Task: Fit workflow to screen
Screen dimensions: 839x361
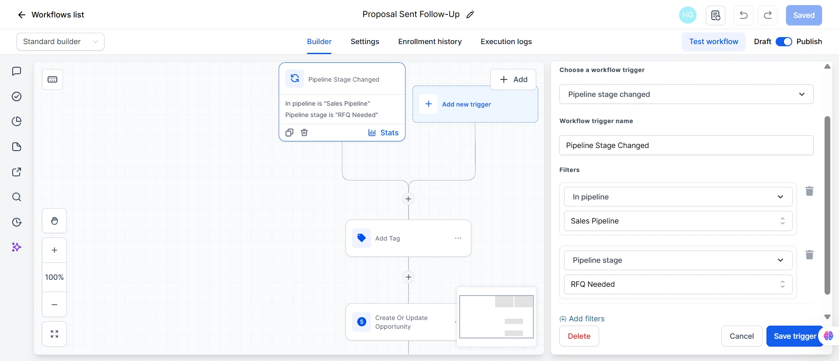Action: click(x=54, y=334)
